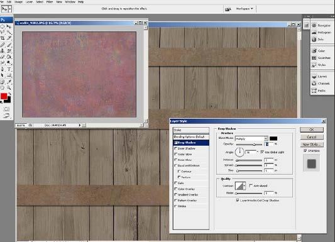This screenshot has height=242, width=335.
Task: Open the Paths panel
Action: pyautogui.click(x=319, y=91)
